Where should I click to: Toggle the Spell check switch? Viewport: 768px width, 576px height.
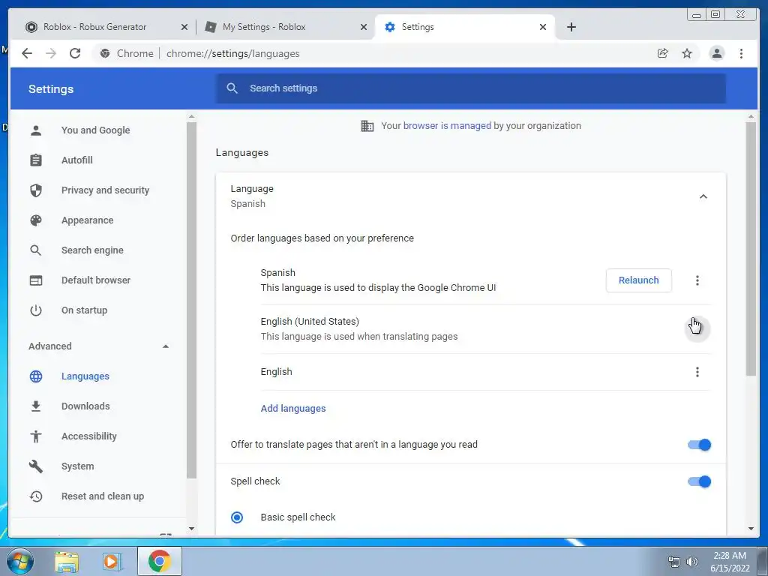tap(700, 481)
